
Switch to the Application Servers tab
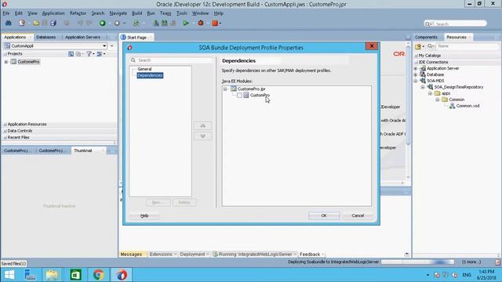click(82, 37)
